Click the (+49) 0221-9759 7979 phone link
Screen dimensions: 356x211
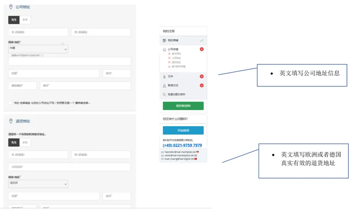182,145
